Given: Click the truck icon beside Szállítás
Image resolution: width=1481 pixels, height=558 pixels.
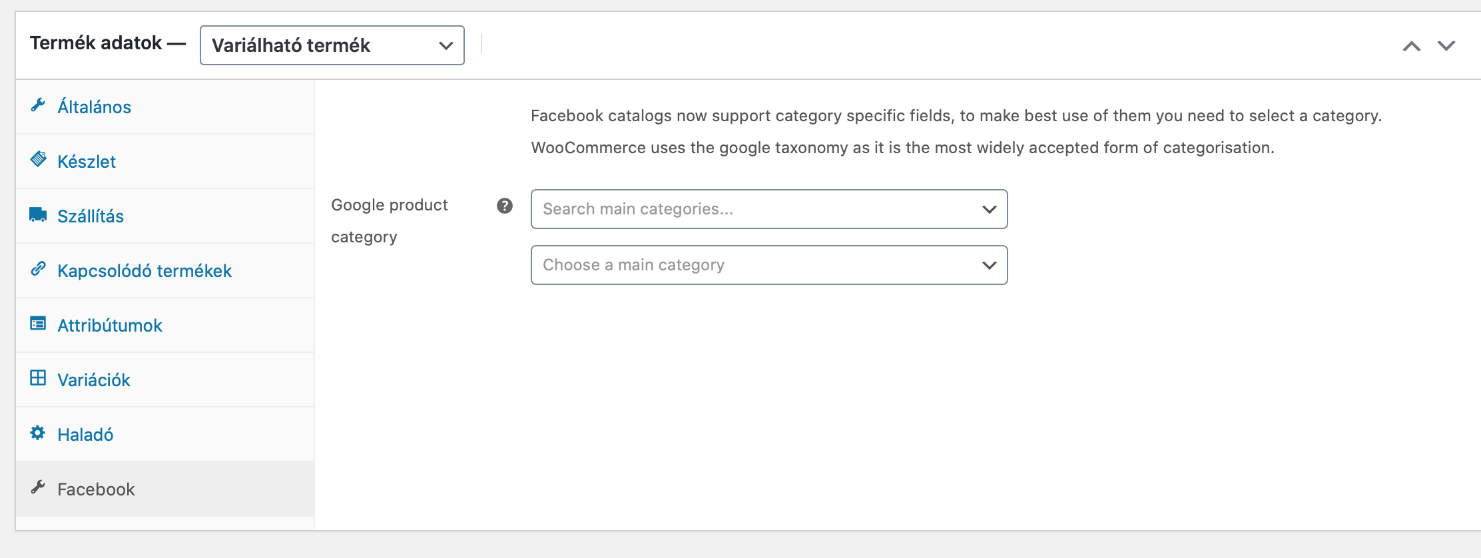Looking at the screenshot, I should click(x=38, y=214).
